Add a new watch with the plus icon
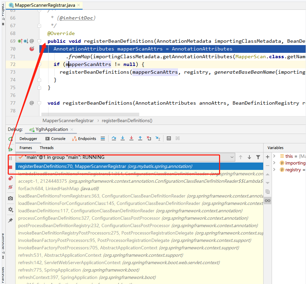This screenshot has width=306, height=284. [268, 157]
